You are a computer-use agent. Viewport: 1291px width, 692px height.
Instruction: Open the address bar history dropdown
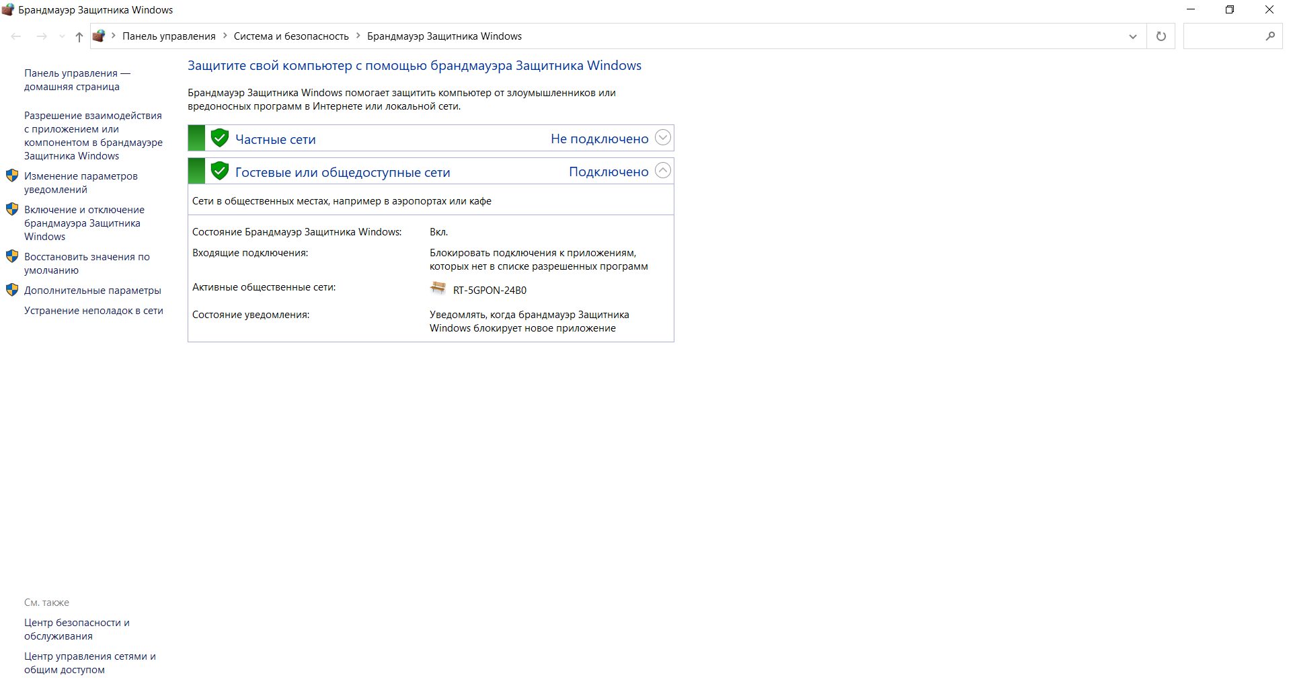coord(1132,36)
